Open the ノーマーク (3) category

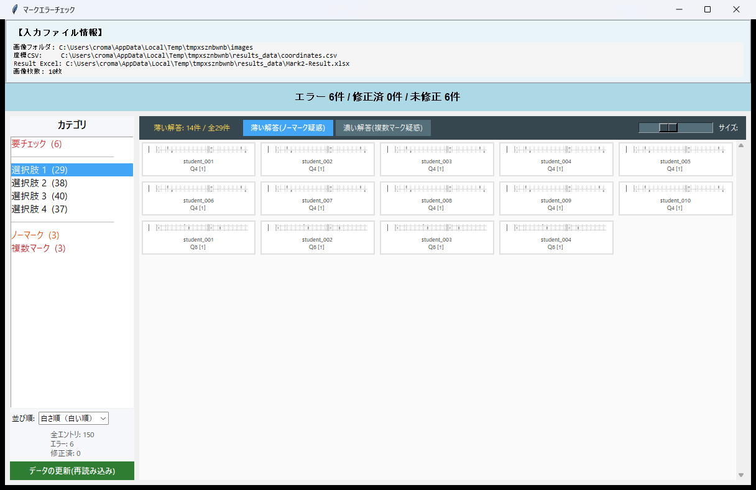click(35, 235)
